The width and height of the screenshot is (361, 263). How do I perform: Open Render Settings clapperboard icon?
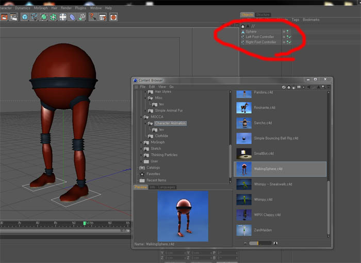[x=13, y=17]
